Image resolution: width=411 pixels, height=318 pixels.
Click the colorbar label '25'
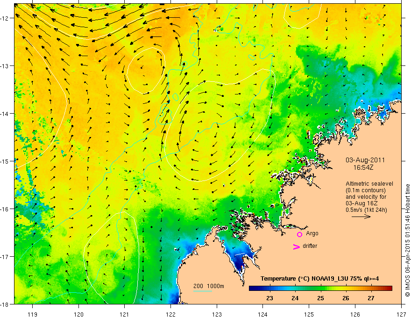pos(320,298)
